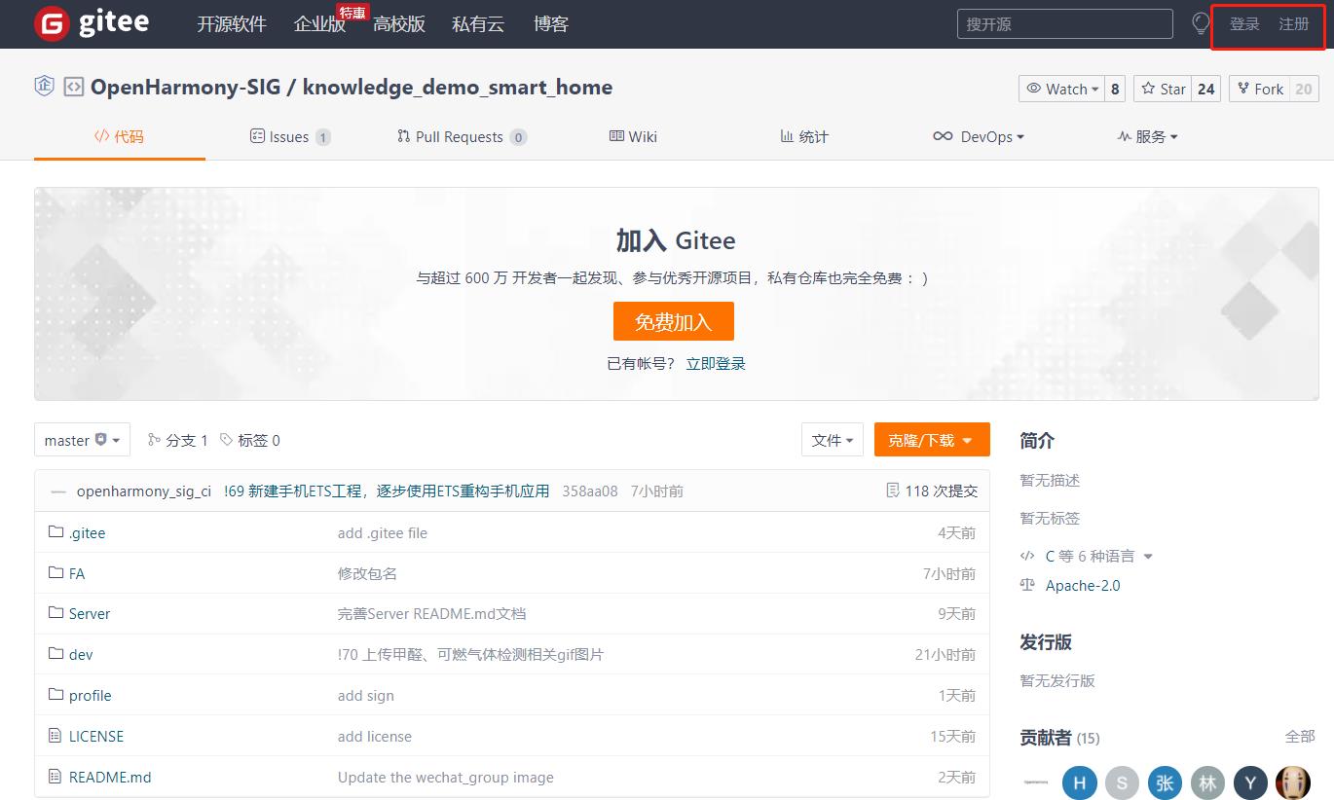Screen dimensions: 1334x800
Task: Open the Pull Requests tab
Action: [462, 136]
